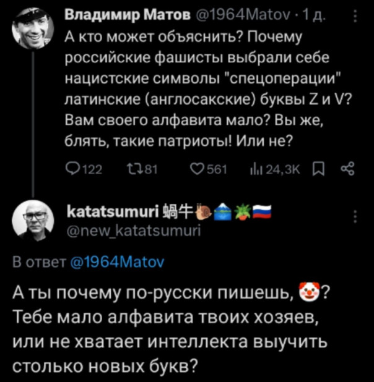Open Матов's tweet about Z and V letters
Screen dimensions: 374x382
(186, 87)
